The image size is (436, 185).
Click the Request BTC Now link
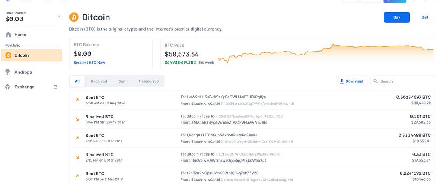[89, 63]
